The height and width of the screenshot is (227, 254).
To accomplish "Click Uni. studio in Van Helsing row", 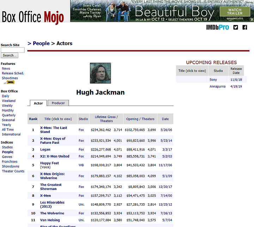I will (x=81, y=220).
